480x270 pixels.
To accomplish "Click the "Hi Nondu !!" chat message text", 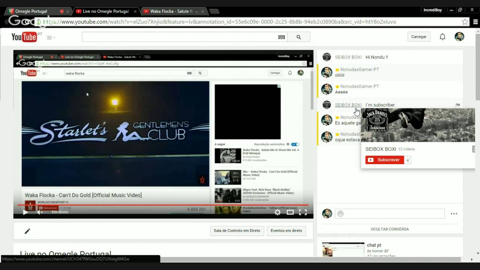I will (377, 57).
